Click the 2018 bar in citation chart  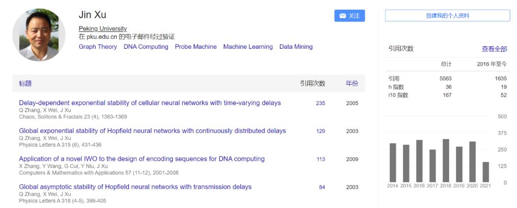(446, 160)
